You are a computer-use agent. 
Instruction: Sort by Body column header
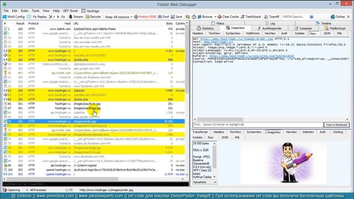[169, 23]
